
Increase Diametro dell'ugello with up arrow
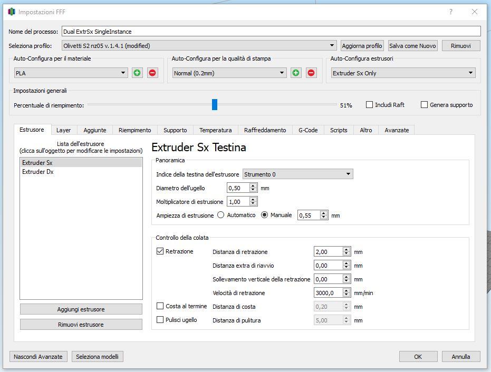click(x=253, y=185)
